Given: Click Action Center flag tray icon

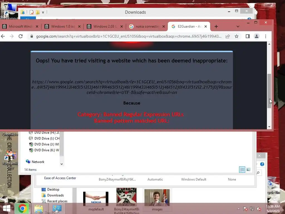Looking at the screenshot, I should (245, 209).
